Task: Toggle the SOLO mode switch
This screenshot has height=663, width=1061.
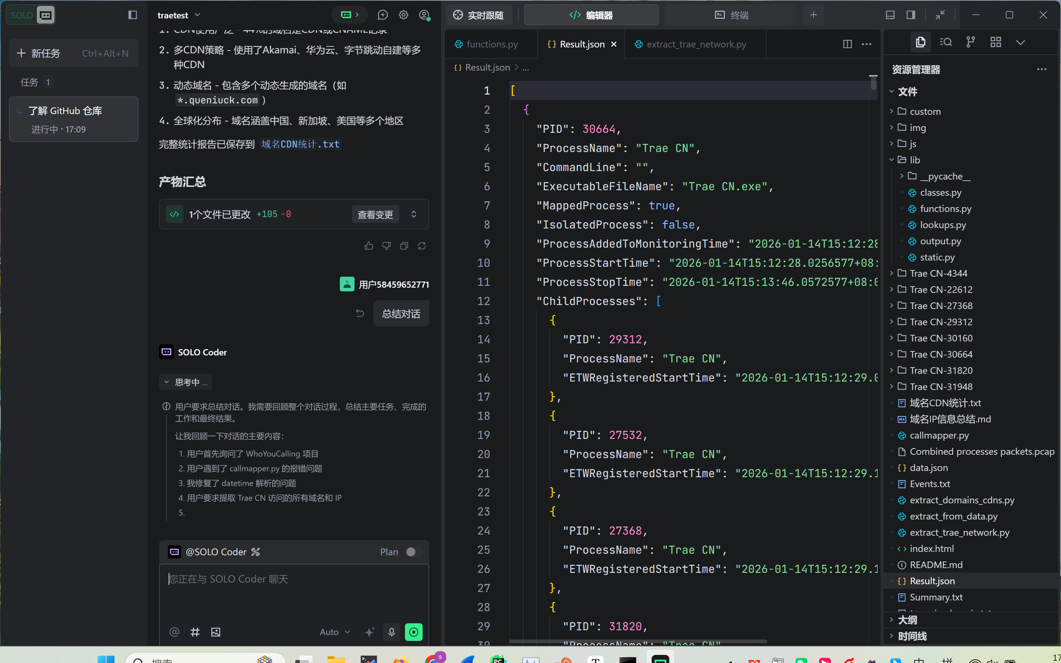Action: (31, 15)
